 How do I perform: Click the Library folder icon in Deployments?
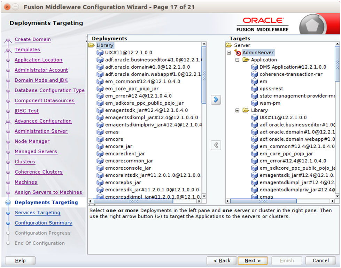(91, 45)
